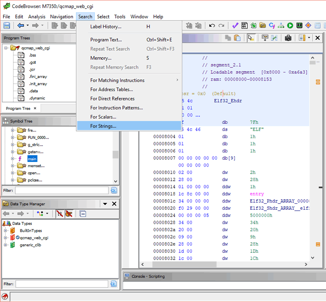Click the camera snapshot icon in listing

click(x=288, y=38)
